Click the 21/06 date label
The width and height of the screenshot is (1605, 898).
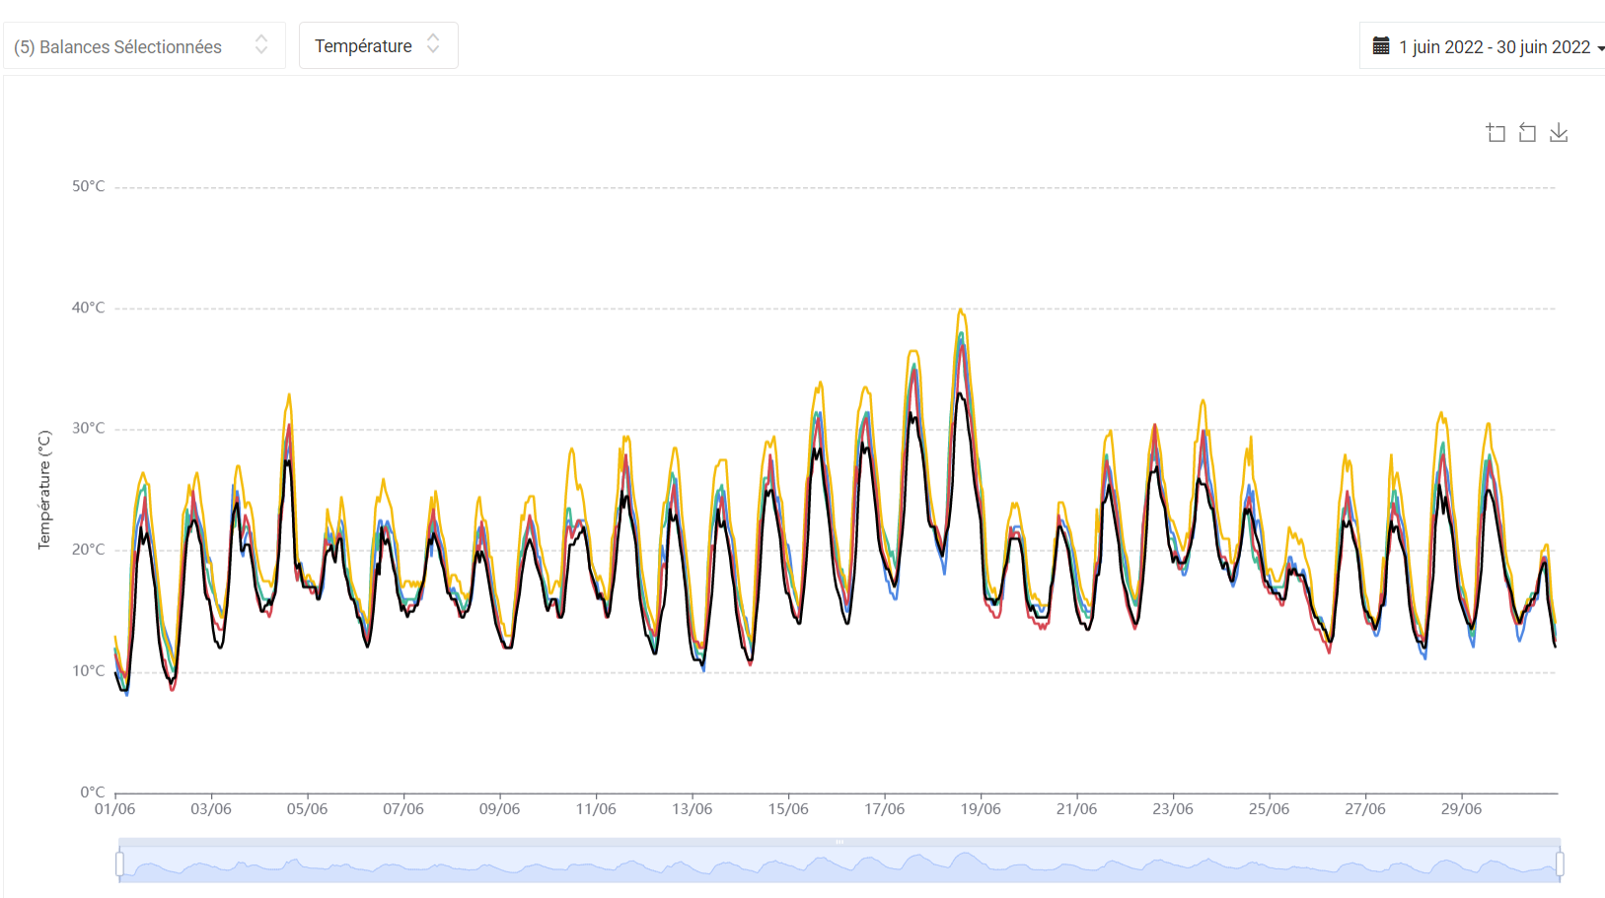pos(1076,809)
